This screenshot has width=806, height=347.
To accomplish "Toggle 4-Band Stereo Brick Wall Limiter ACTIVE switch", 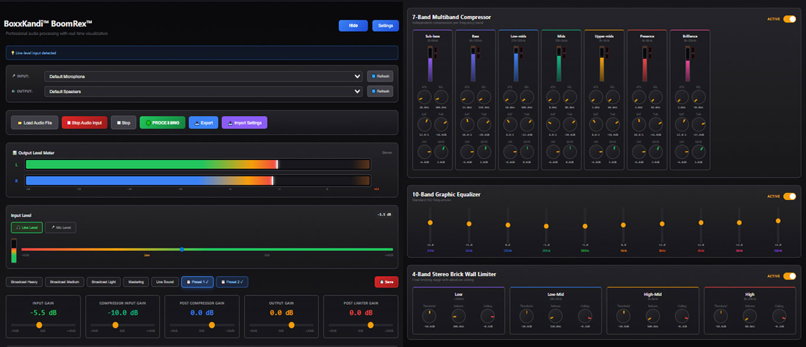I will [x=789, y=276].
